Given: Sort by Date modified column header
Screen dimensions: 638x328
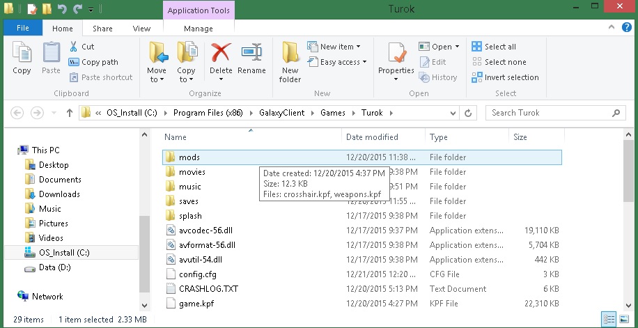Looking at the screenshot, I should click(x=372, y=137).
